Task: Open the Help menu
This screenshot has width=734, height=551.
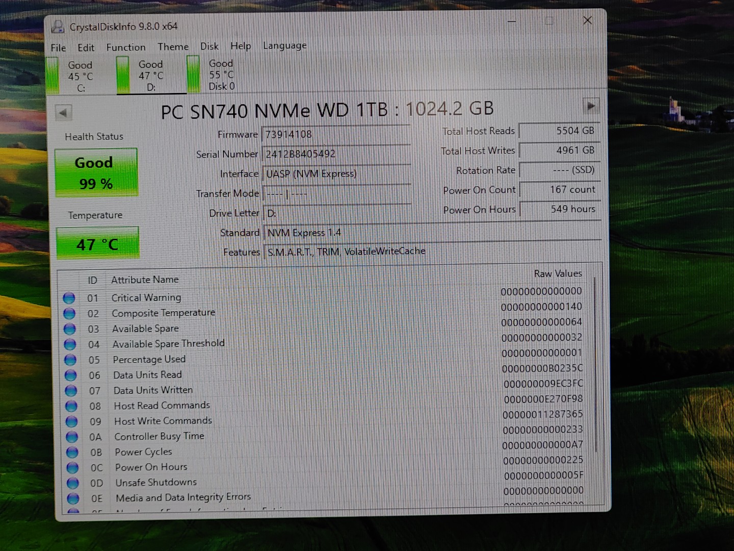Action: 241,46
